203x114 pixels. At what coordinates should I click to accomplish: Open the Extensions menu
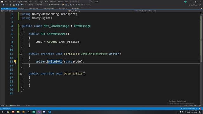53,2
